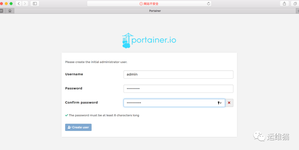
Task: Select the Portainer tab
Action: coord(155,11)
